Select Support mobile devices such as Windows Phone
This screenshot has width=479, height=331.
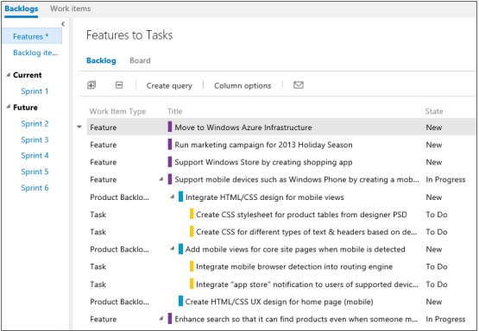click(x=297, y=179)
